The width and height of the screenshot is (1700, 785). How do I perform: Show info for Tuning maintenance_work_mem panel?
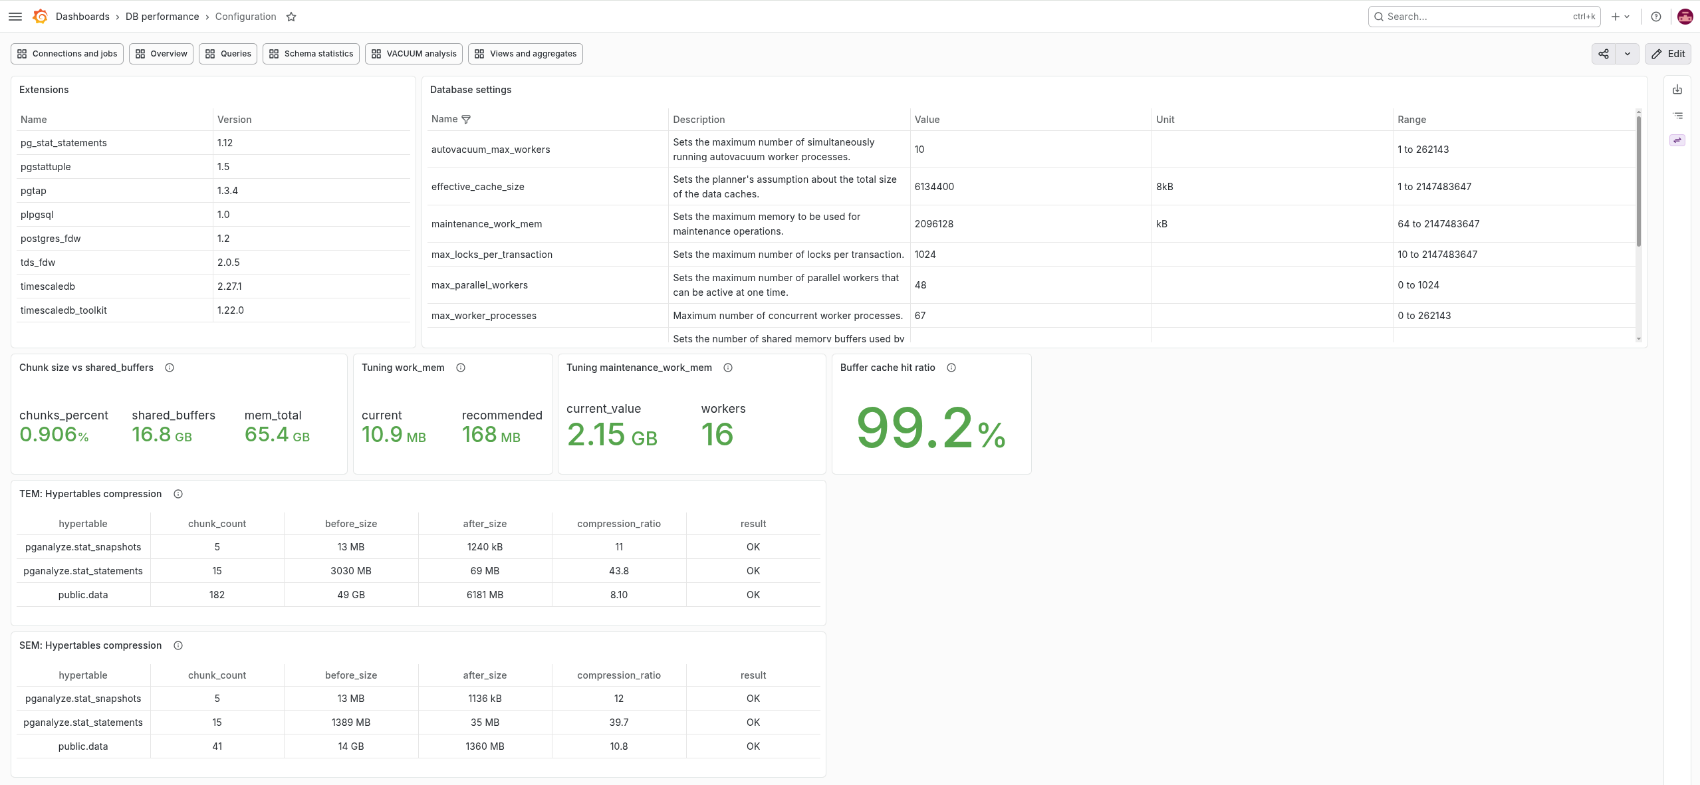click(x=728, y=368)
